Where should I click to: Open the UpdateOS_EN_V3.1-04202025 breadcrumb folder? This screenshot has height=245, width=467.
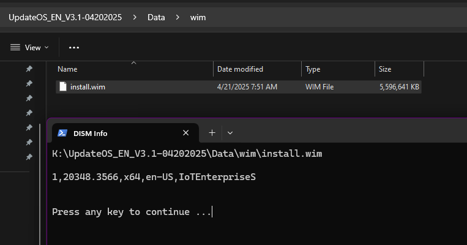(x=65, y=17)
